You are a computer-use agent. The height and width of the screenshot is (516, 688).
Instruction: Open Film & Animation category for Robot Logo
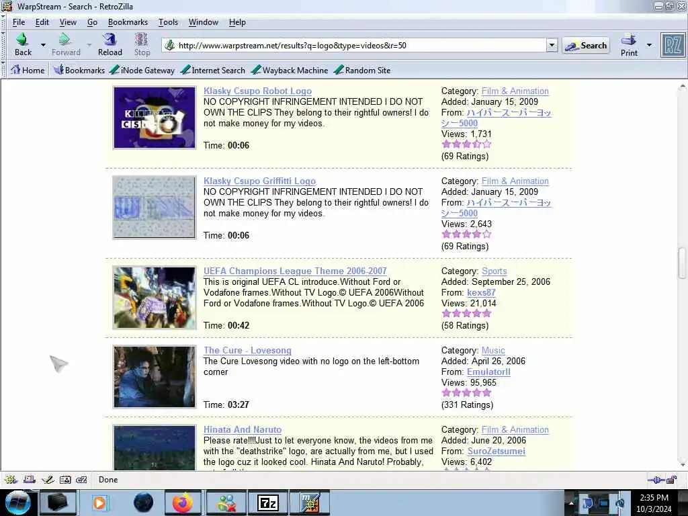(515, 91)
